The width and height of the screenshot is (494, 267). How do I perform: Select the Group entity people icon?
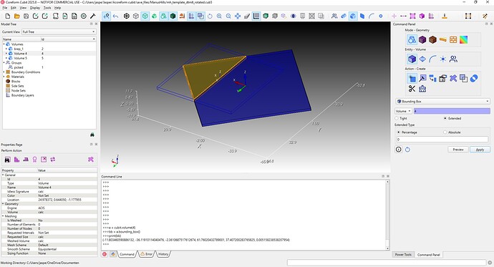click(453, 59)
